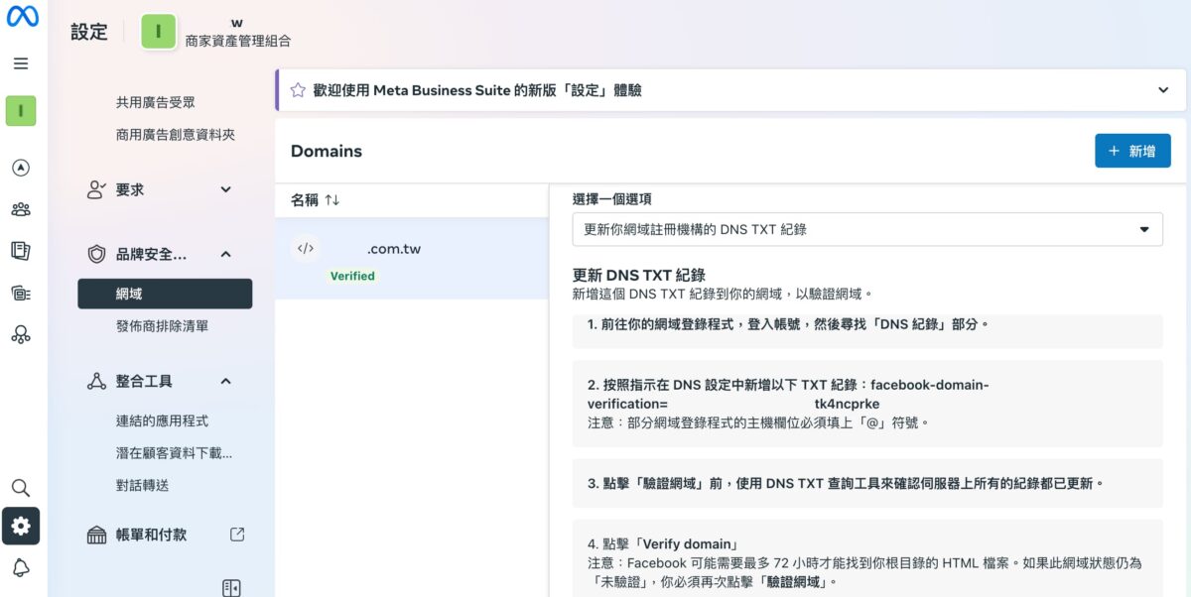
Task: Expand the welcome banner chevron
Action: click(x=1164, y=90)
